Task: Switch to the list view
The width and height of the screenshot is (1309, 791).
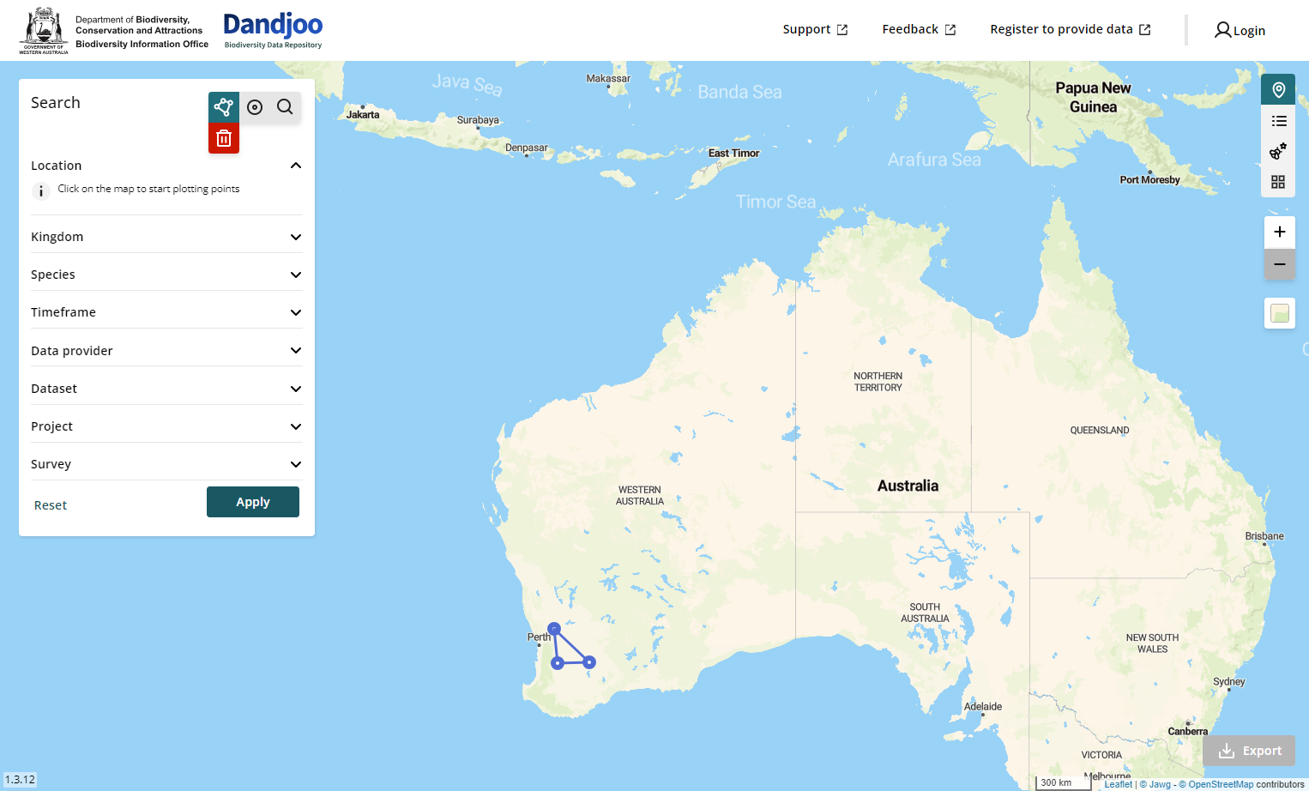Action: (x=1278, y=121)
